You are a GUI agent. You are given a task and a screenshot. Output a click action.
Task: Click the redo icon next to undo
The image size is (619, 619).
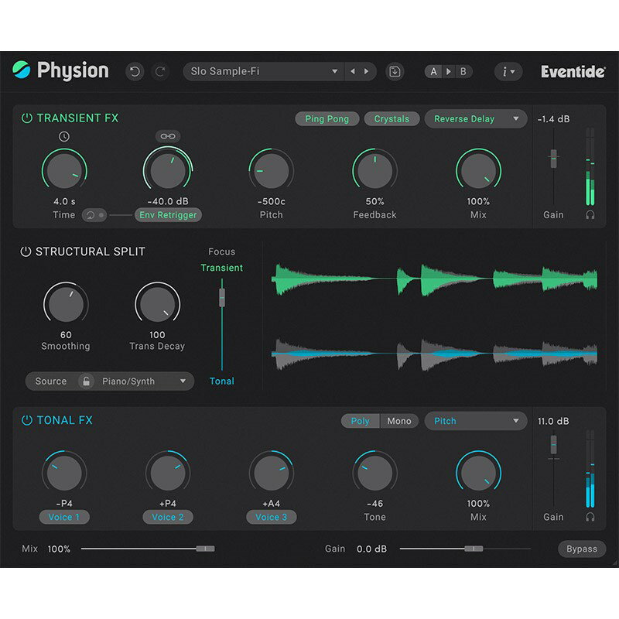pyautogui.click(x=161, y=71)
